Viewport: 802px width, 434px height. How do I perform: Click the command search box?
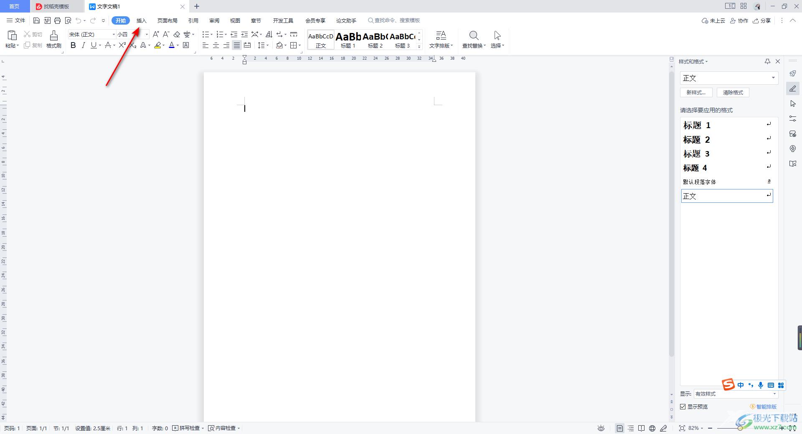(394, 20)
